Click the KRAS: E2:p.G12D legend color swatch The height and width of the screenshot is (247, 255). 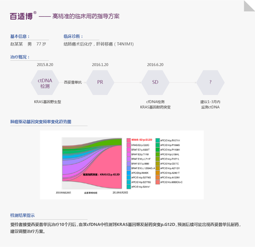(129, 140)
